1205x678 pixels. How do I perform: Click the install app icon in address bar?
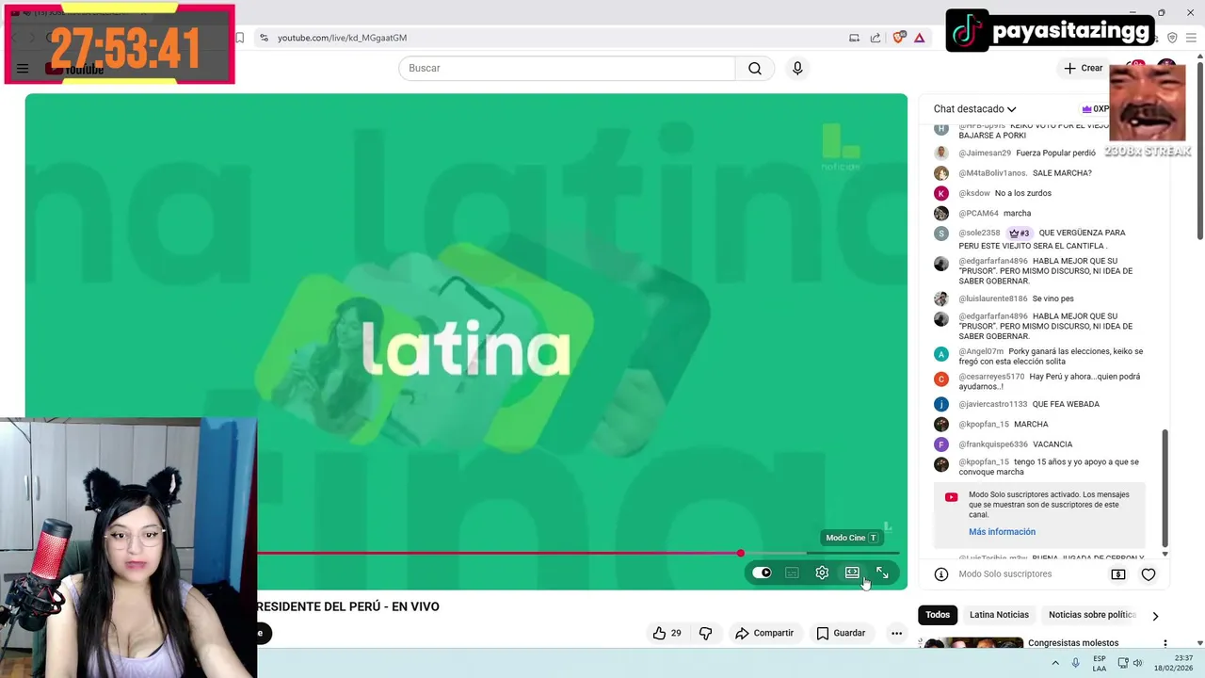(x=854, y=38)
